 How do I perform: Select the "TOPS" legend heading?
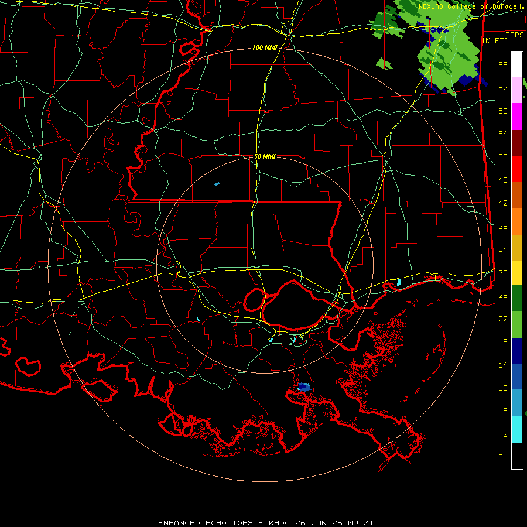[x=515, y=35]
